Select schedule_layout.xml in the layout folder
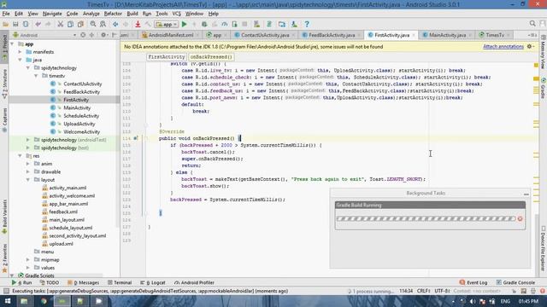 (x=70, y=228)
